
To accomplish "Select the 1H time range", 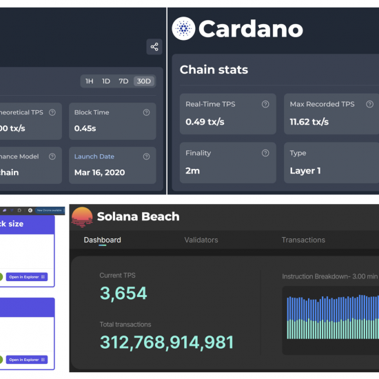I will [x=90, y=81].
